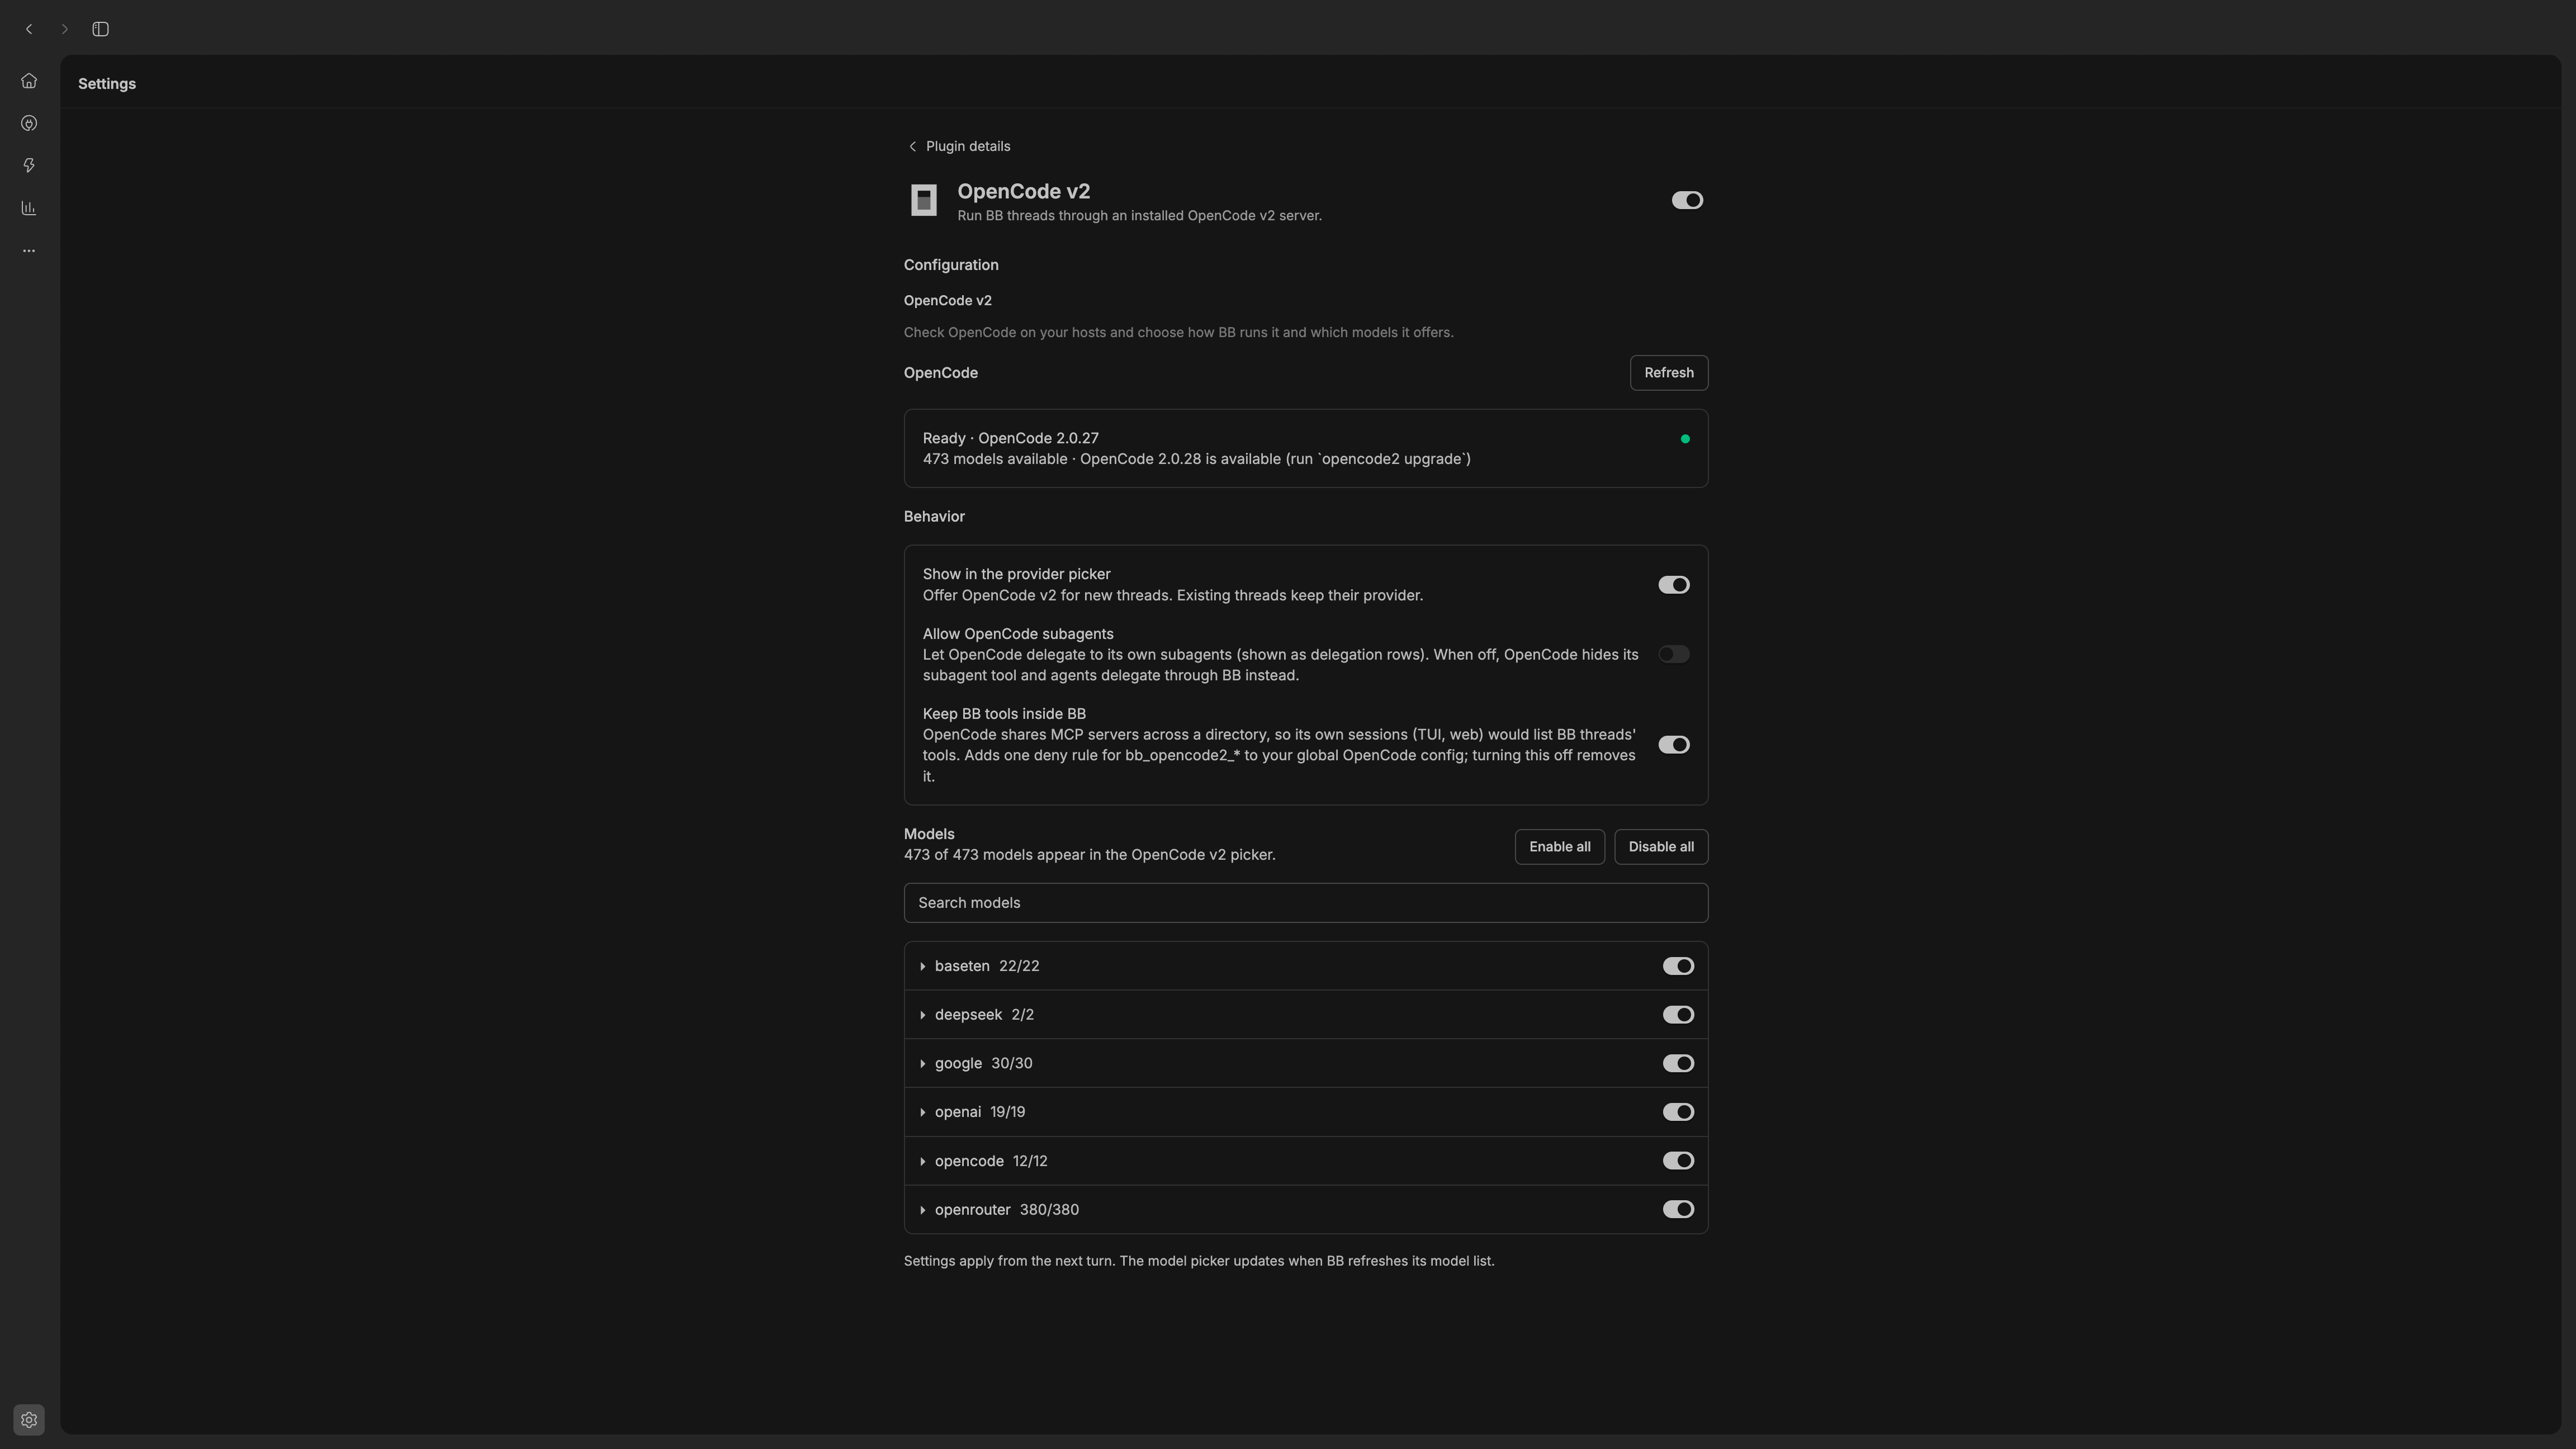Toggle the opencode models switch

coord(1678,1161)
